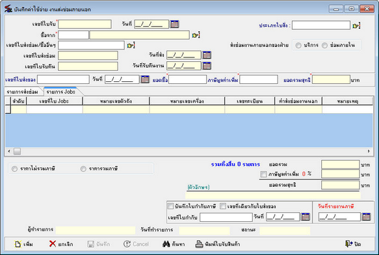Click the ประเภทใบสั่ง input field

321,25
